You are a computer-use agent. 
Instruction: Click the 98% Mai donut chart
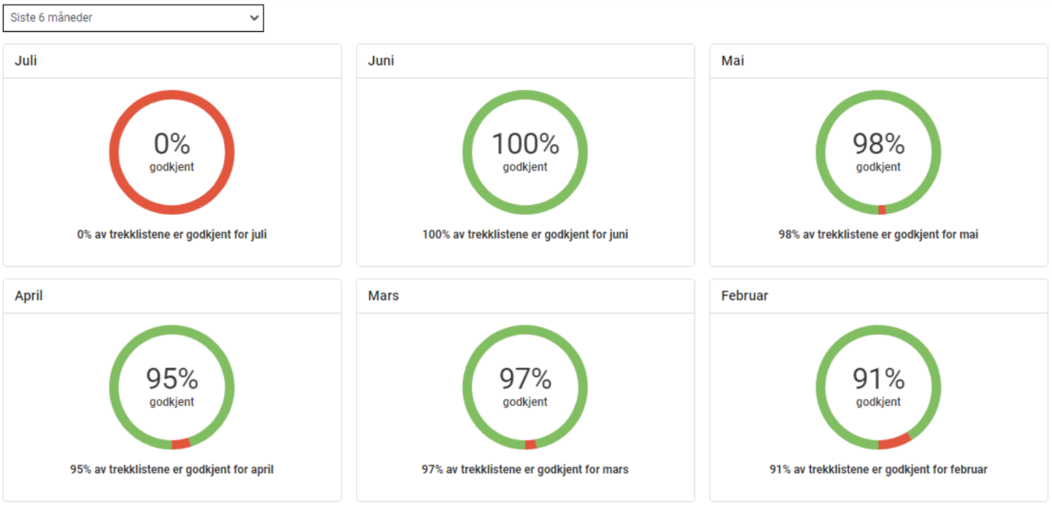click(879, 152)
